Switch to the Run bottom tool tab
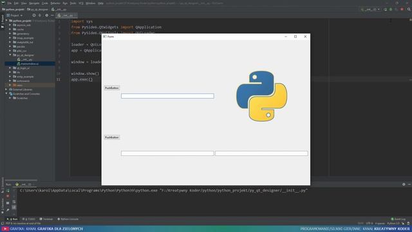412x232 pixels. click(x=12, y=219)
